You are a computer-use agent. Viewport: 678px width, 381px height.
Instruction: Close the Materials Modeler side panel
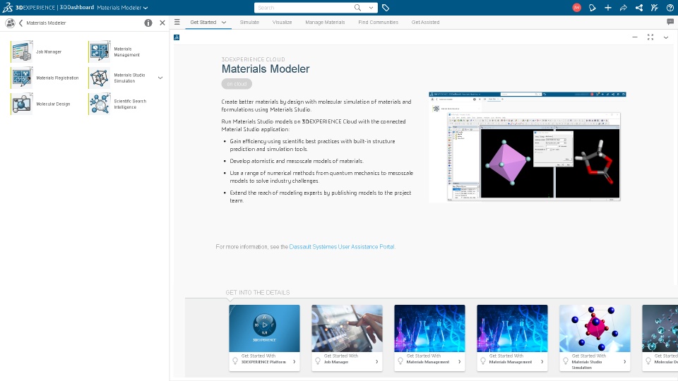(162, 23)
